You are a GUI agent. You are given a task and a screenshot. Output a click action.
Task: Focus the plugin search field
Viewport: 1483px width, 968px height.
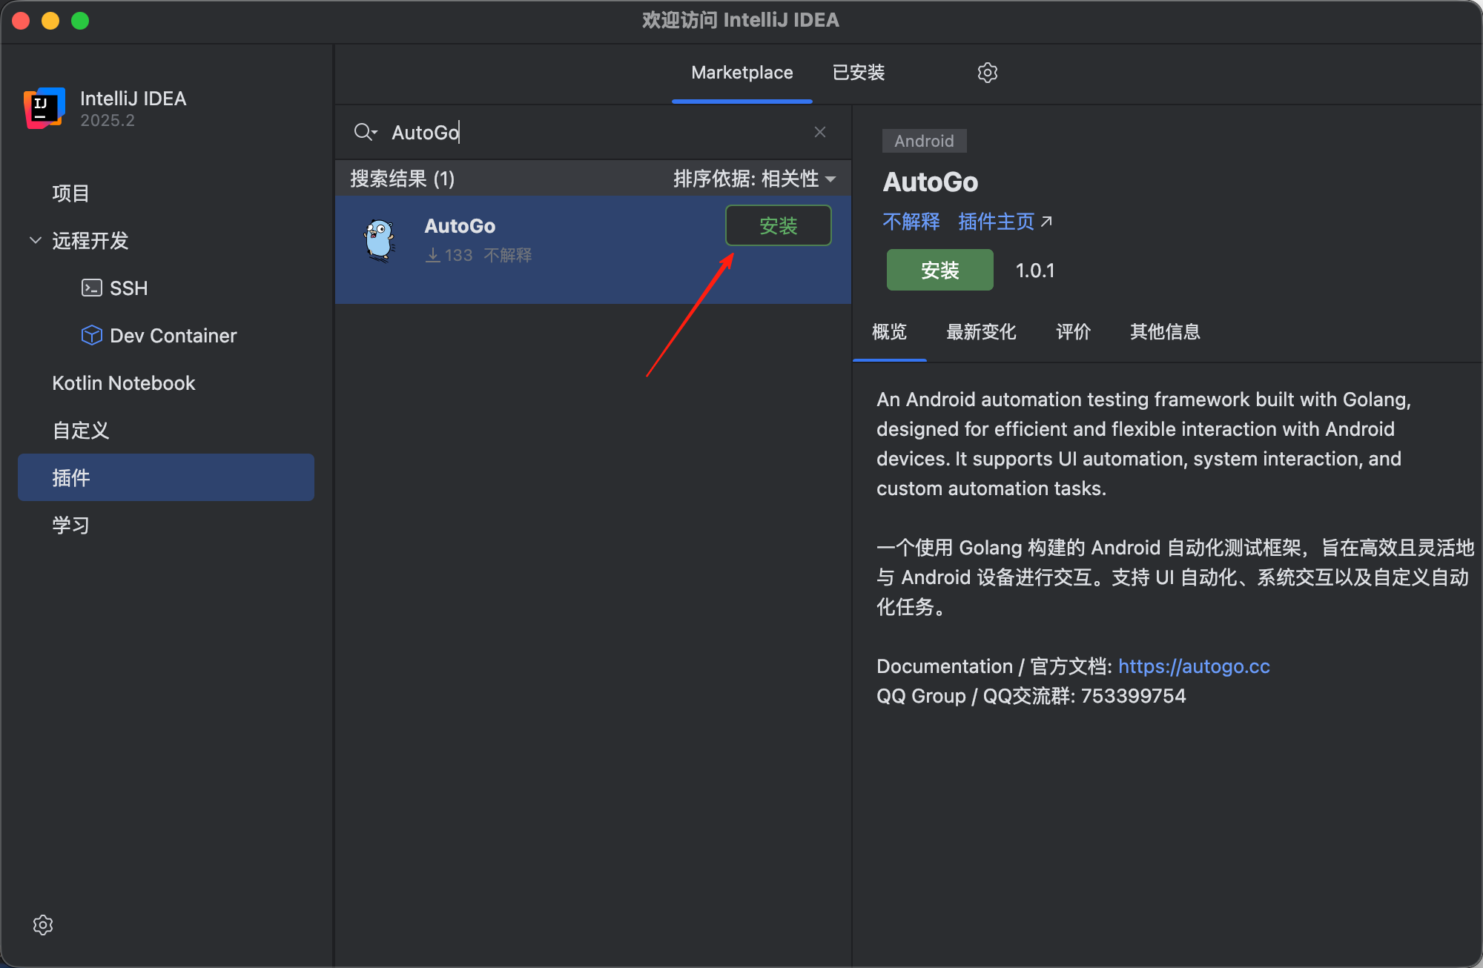tap(593, 132)
